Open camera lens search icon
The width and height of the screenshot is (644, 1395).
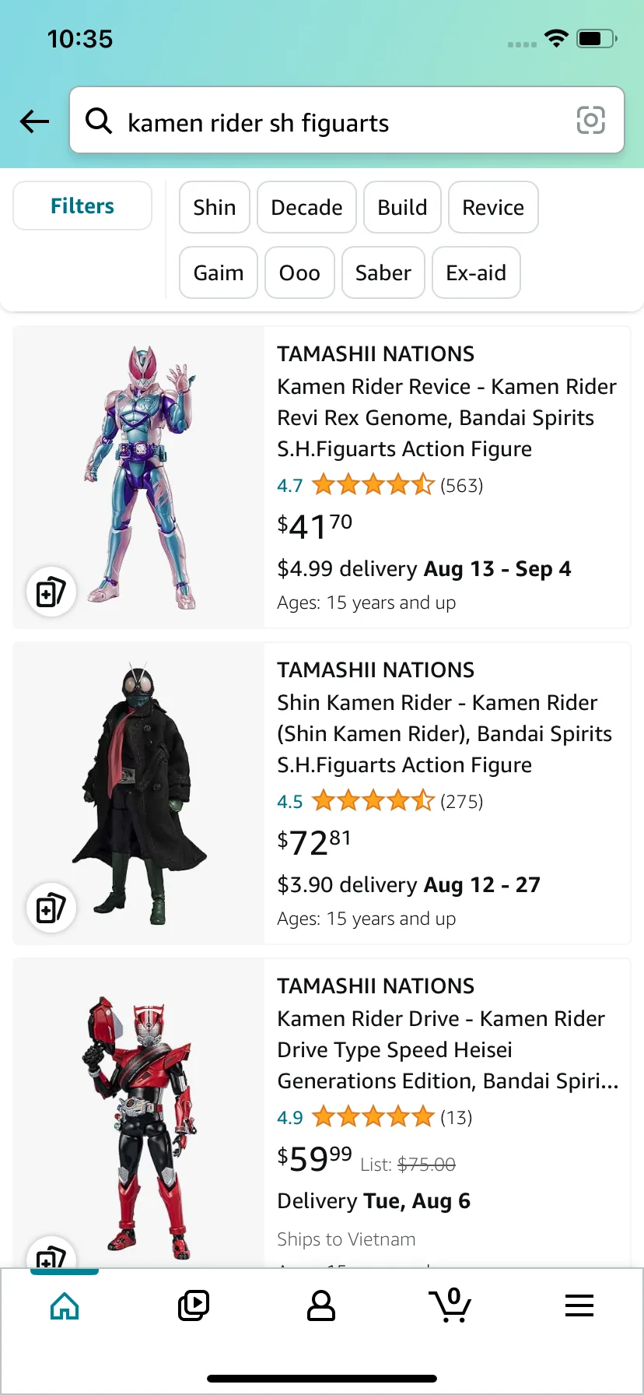[590, 121]
